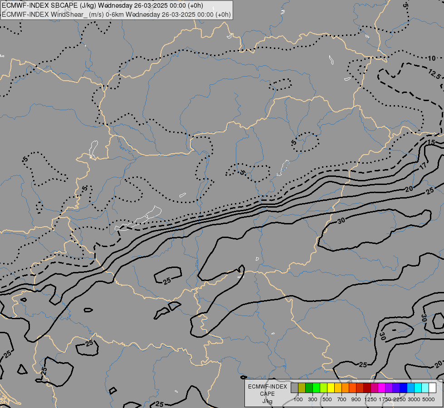The height and width of the screenshot is (408, 444).
Task: Pick the amber swatch left of tick 700
Action: pyautogui.click(x=338, y=388)
